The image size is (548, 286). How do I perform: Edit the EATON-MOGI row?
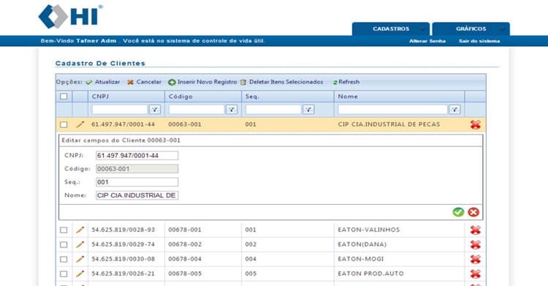(x=80, y=259)
